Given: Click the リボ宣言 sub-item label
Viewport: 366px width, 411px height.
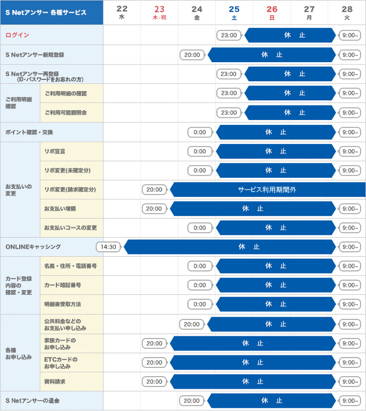Looking at the screenshot, I should (x=55, y=151).
